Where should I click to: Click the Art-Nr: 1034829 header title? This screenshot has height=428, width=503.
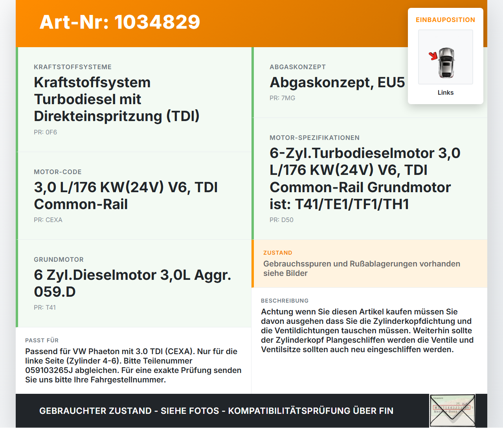coord(120,22)
